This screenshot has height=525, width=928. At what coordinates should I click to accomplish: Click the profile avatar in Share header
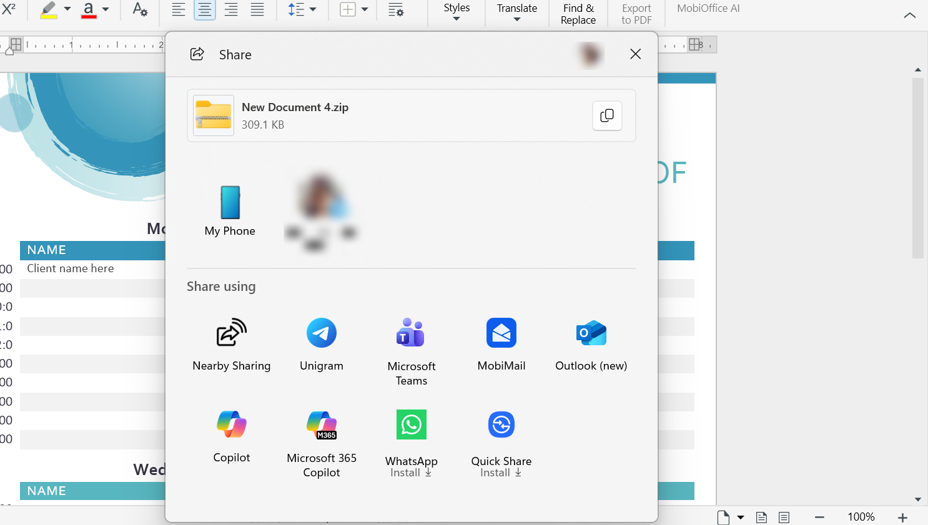tap(590, 55)
